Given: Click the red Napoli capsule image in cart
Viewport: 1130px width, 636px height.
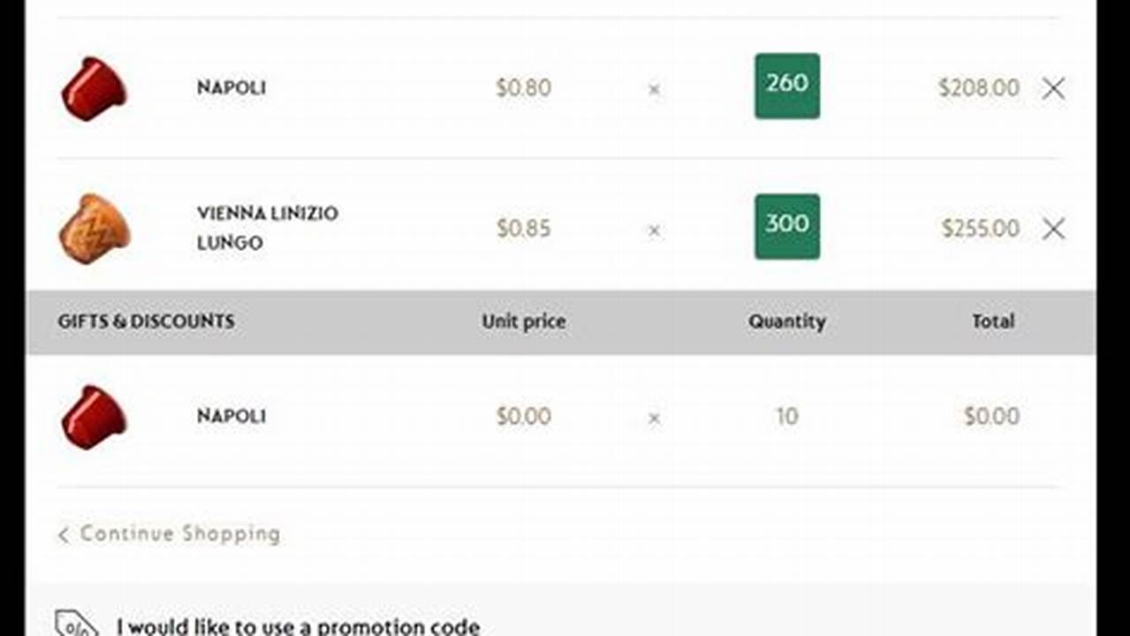Looking at the screenshot, I should pyautogui.click(x=92, y=87).
